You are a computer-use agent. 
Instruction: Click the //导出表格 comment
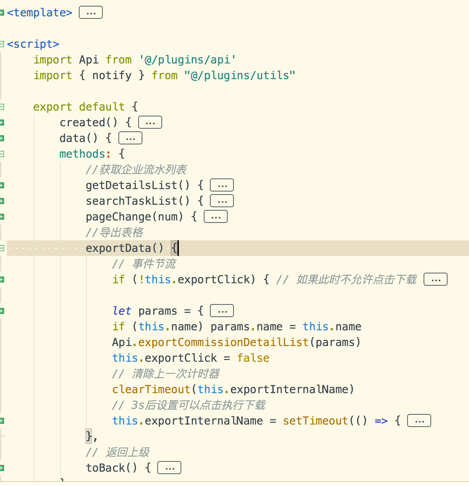click(115, 232)
